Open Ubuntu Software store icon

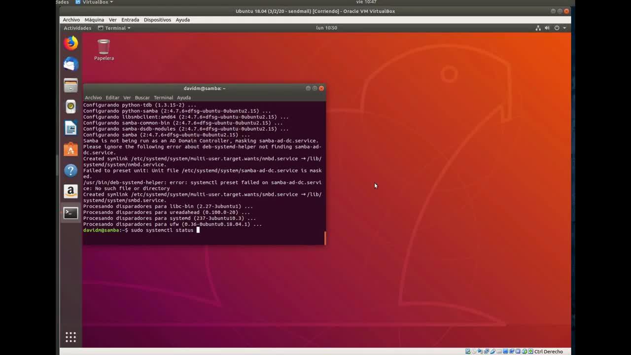[70, 149]
